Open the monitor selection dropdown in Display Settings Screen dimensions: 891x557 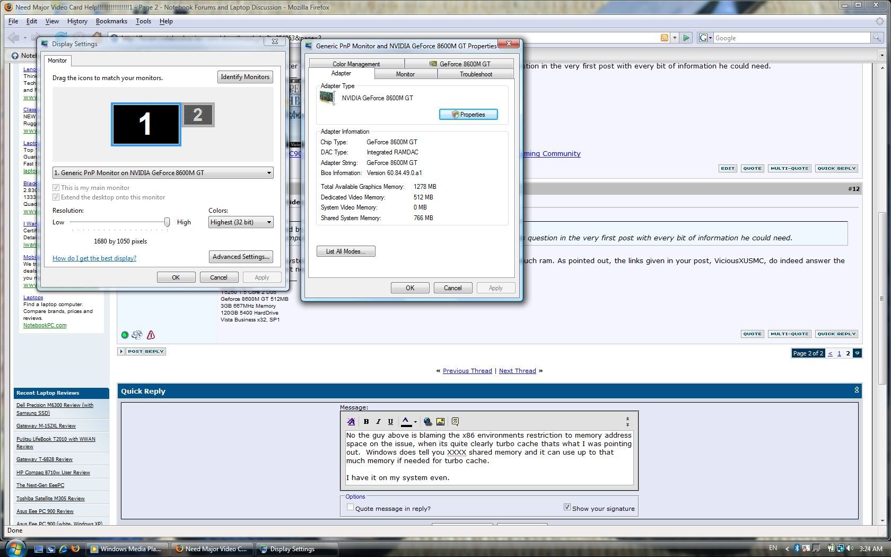163,173
